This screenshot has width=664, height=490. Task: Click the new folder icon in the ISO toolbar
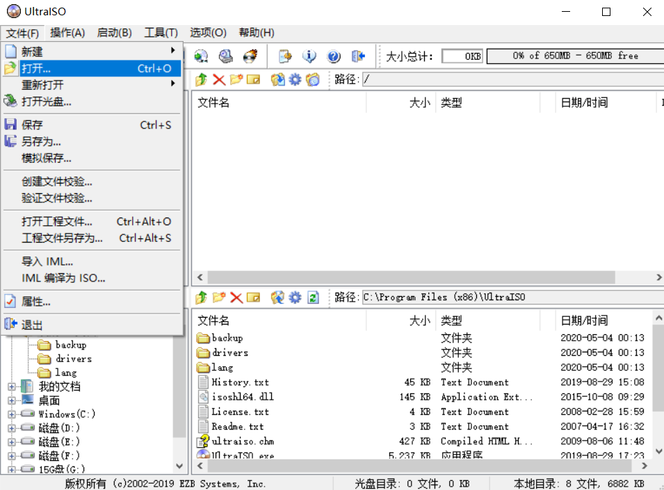[x=236, y=81]
